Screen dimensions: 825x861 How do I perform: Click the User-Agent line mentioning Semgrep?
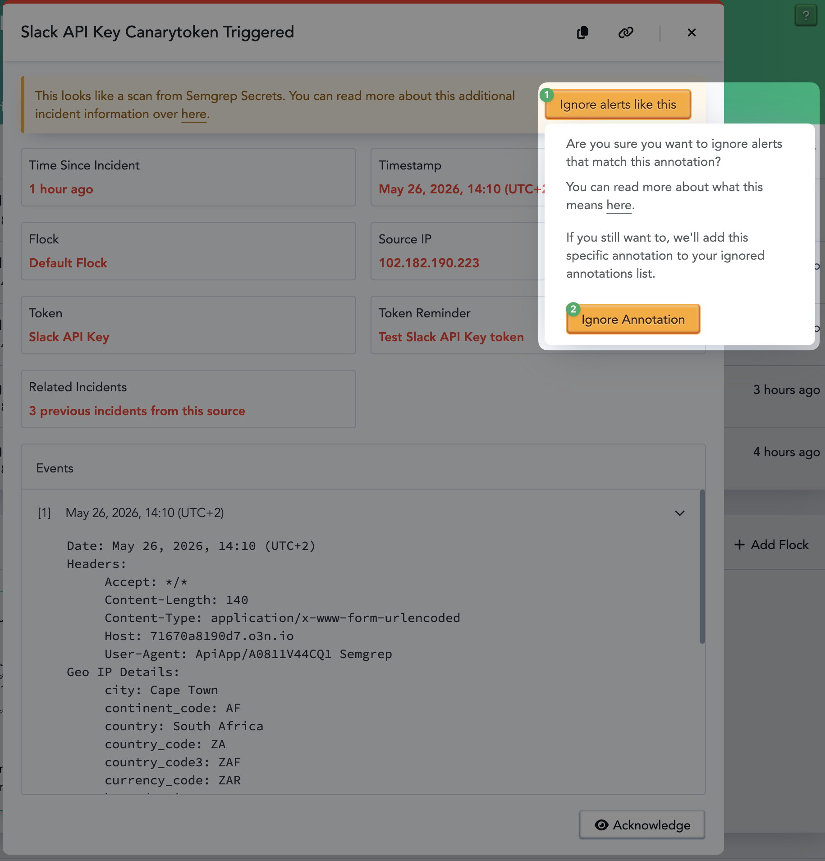point(248,654)
